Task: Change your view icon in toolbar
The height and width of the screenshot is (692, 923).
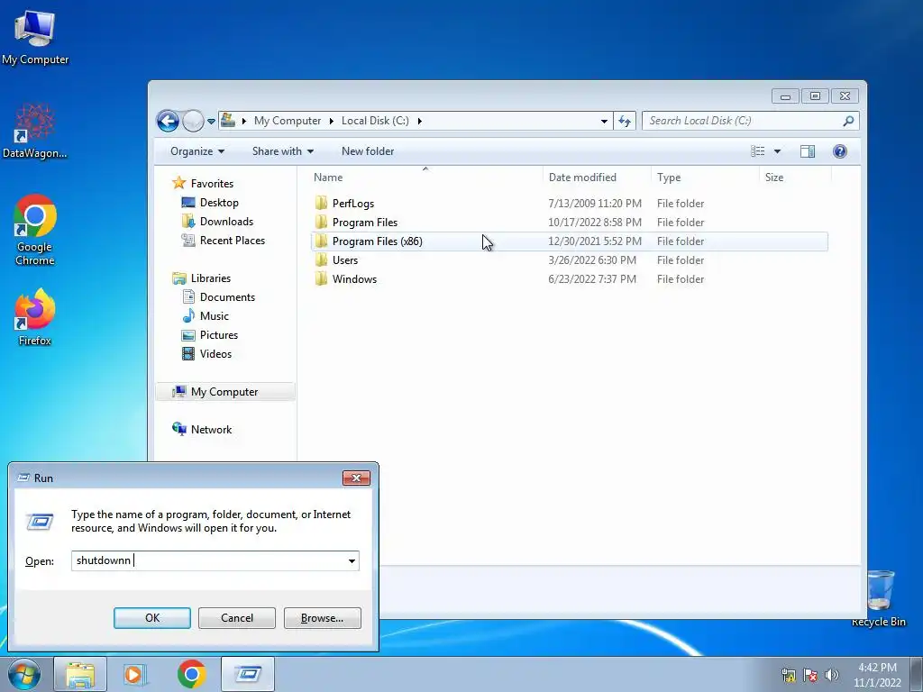Action: coord(757,151)
